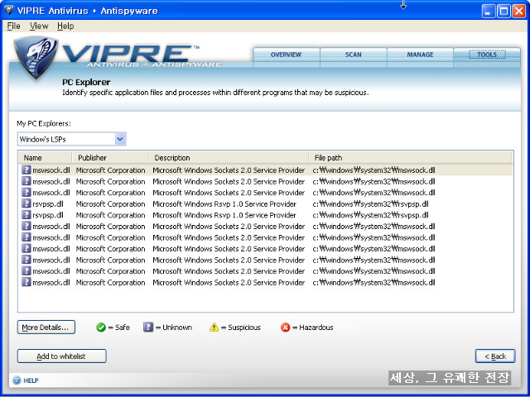Image resolution: width=530 pixels, height=397 pixels.
Task: Open the HELP link at bottom left
Action: click(x=31, y=380)
